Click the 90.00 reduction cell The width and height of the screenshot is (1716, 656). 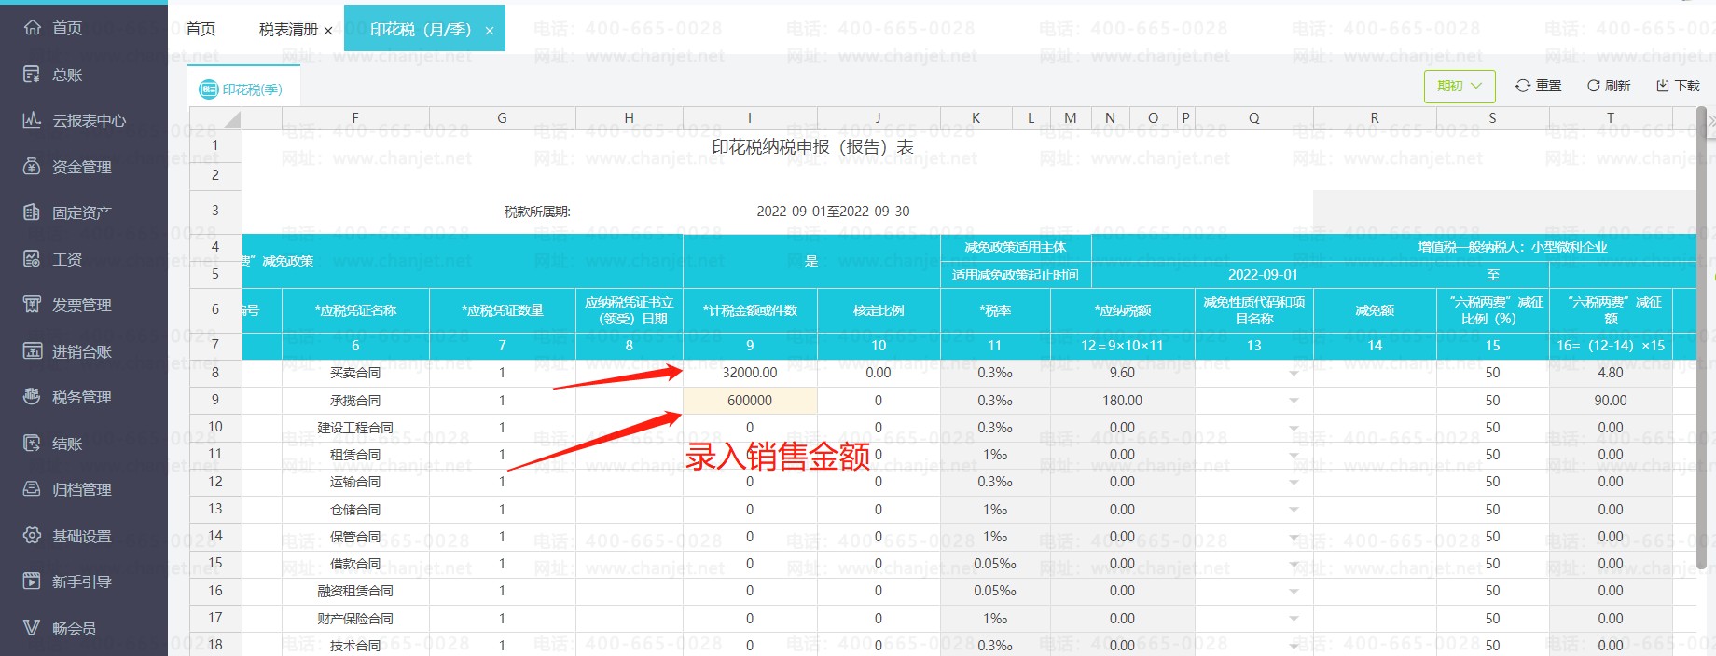(1611, 401)
